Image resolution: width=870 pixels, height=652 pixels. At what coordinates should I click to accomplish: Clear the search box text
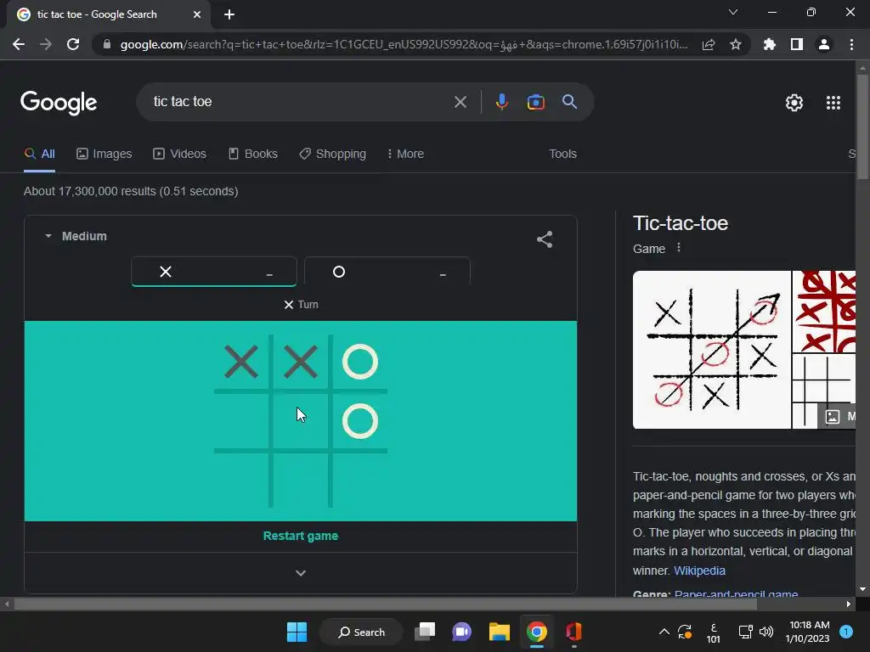pyautogui.click(x=460, y=102)
